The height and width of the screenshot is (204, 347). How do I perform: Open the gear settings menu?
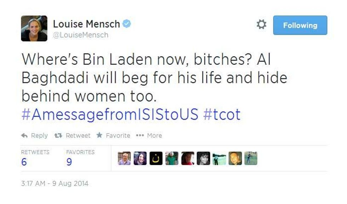pos(261,25)
